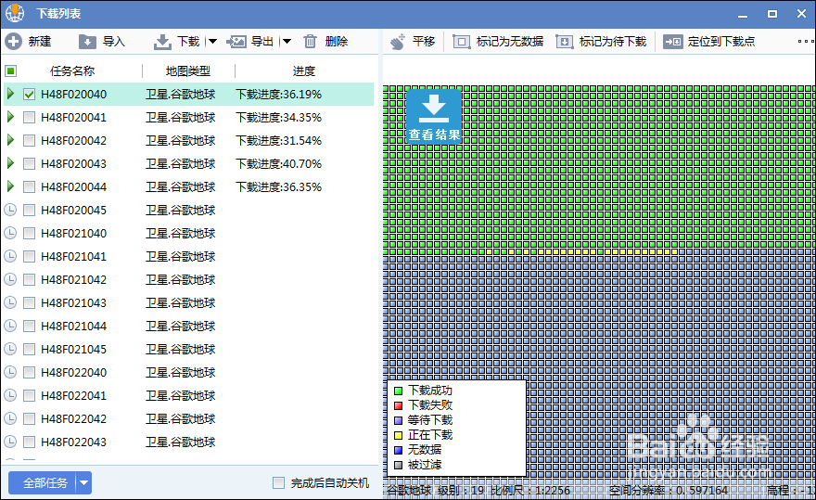Click 标记为无数据 toolbar item

[x=498, y=42]
